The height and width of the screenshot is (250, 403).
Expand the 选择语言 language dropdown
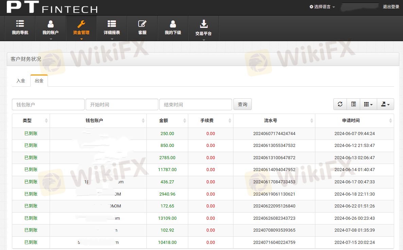point(322,7)
